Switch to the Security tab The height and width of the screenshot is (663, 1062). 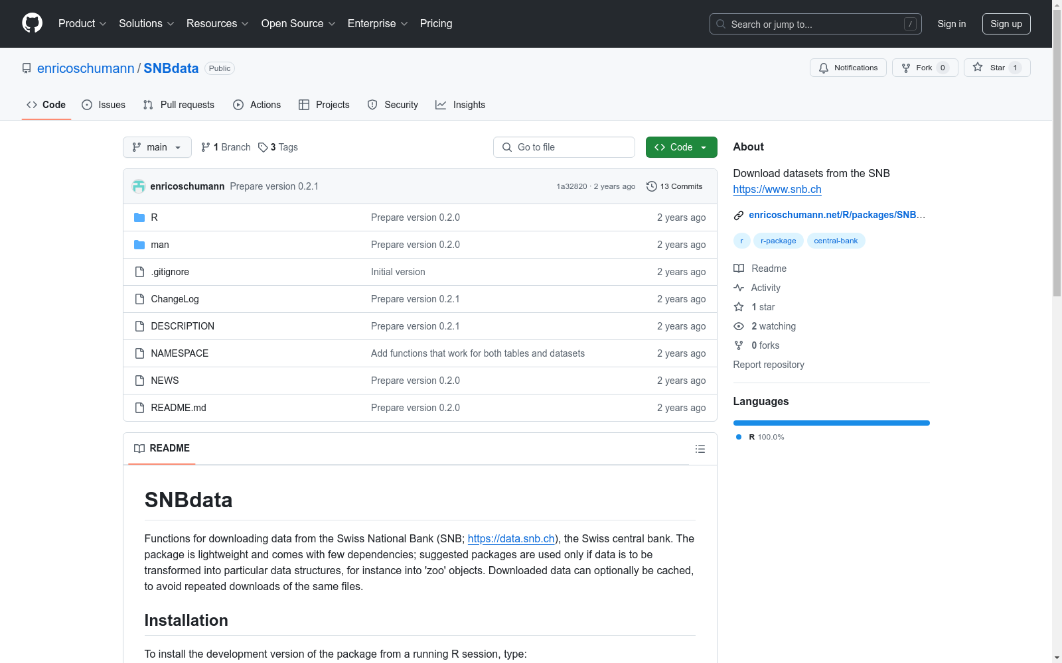click(393, 105)
